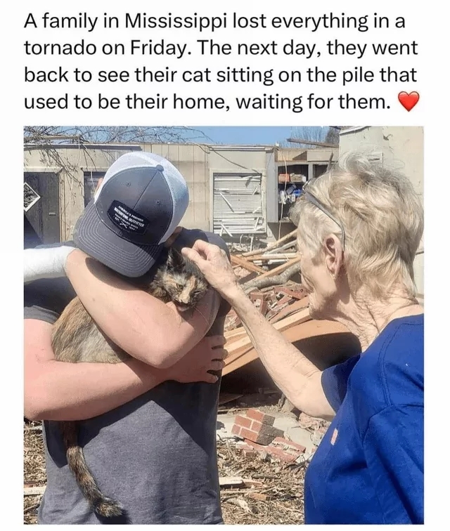Screen dimensions: 450x531
Task: Click the sunglasses on the woman's head
Action: pos(324,209)
